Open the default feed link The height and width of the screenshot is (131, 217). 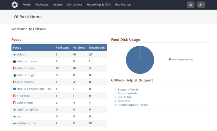tap(21, 54)
